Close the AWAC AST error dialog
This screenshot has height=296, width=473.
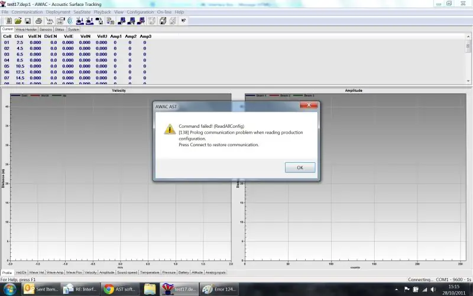(309, 105)
